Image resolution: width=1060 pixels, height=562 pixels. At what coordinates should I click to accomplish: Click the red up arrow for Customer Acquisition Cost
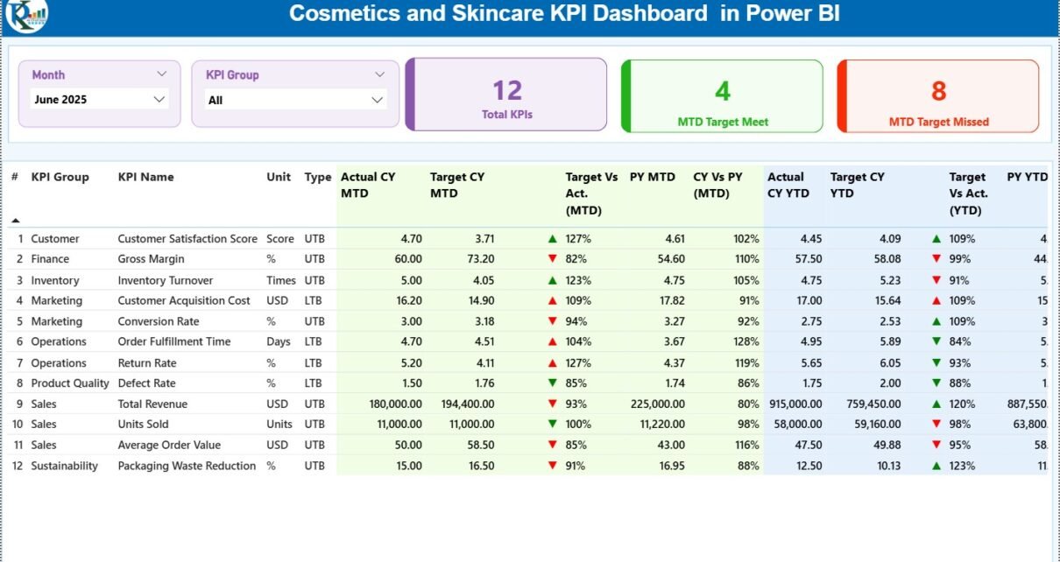(552, 300)
